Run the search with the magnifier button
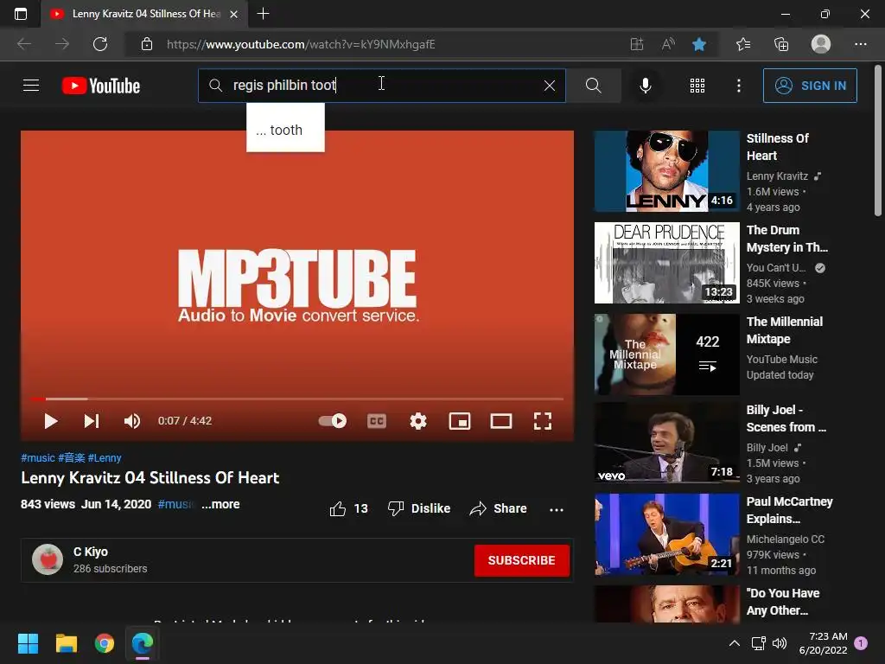885x664 pixels. click(x=593, y=86)
